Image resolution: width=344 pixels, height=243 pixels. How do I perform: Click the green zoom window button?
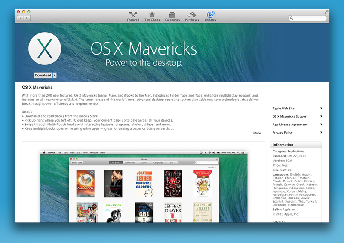(30, 12)
